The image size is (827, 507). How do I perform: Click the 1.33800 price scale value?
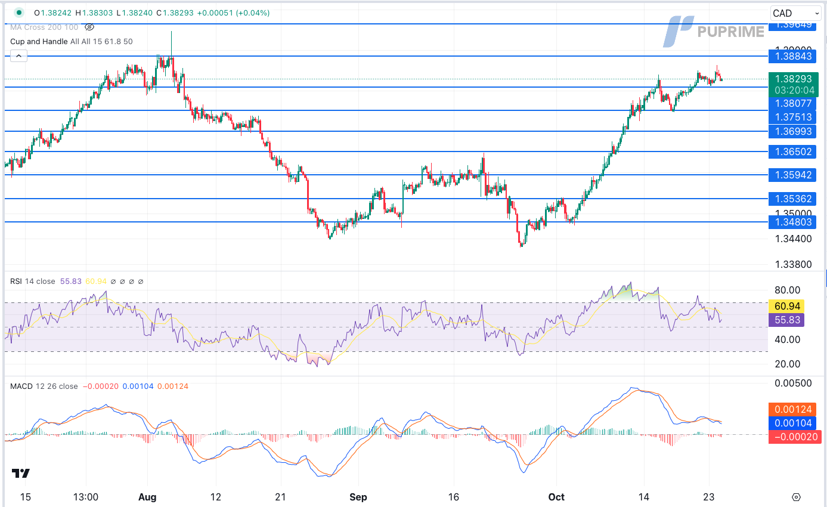pos(793,264)
